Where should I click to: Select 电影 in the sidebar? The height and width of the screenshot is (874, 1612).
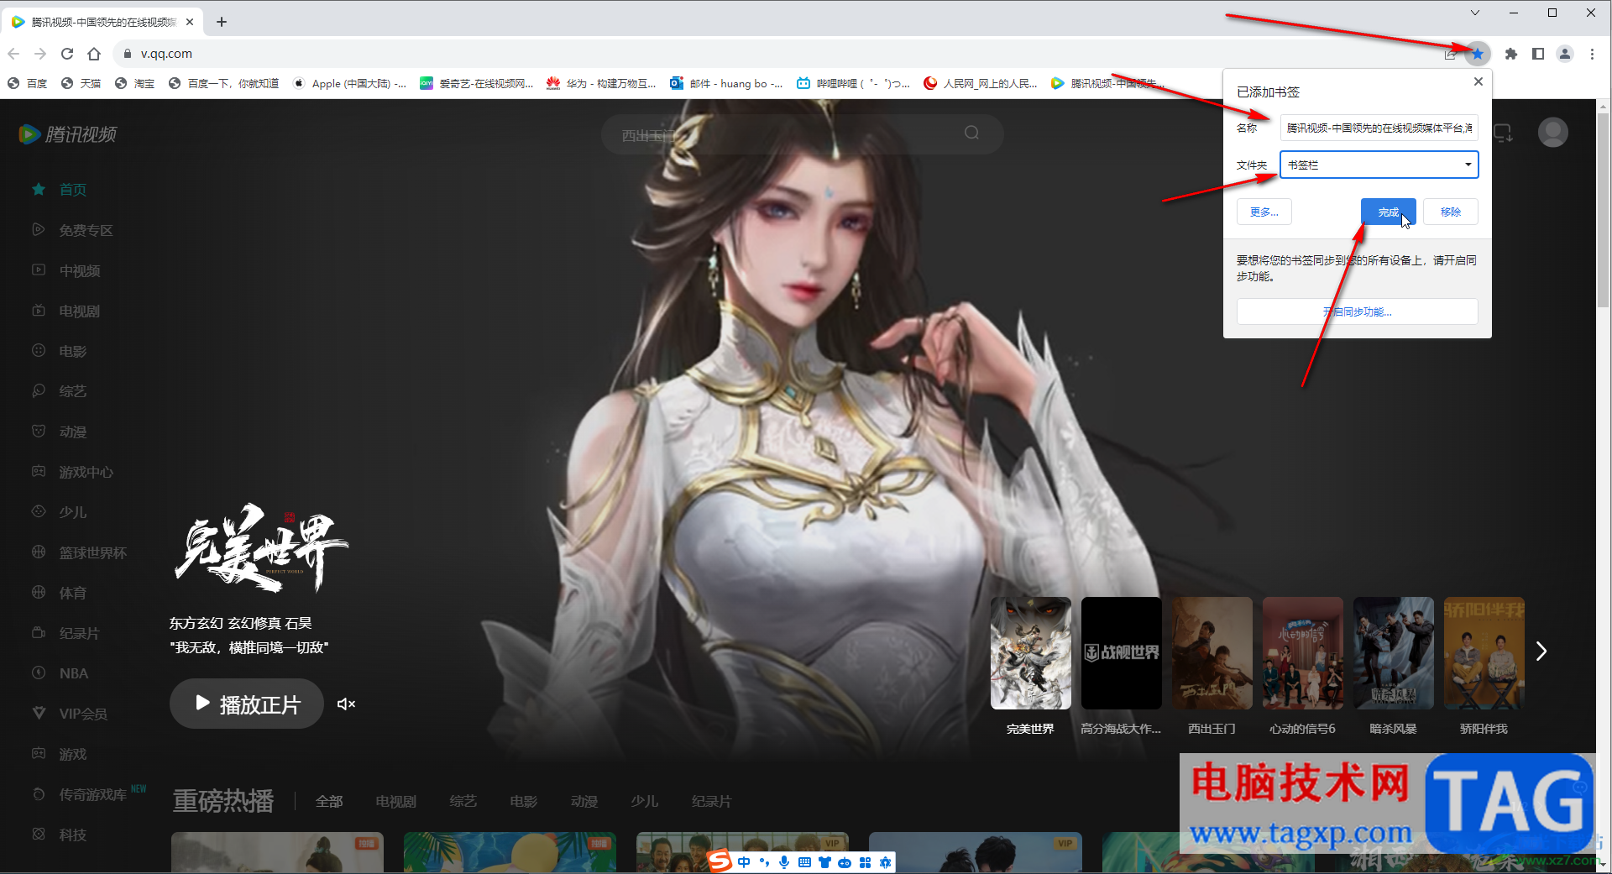click(x=60, y=351)
